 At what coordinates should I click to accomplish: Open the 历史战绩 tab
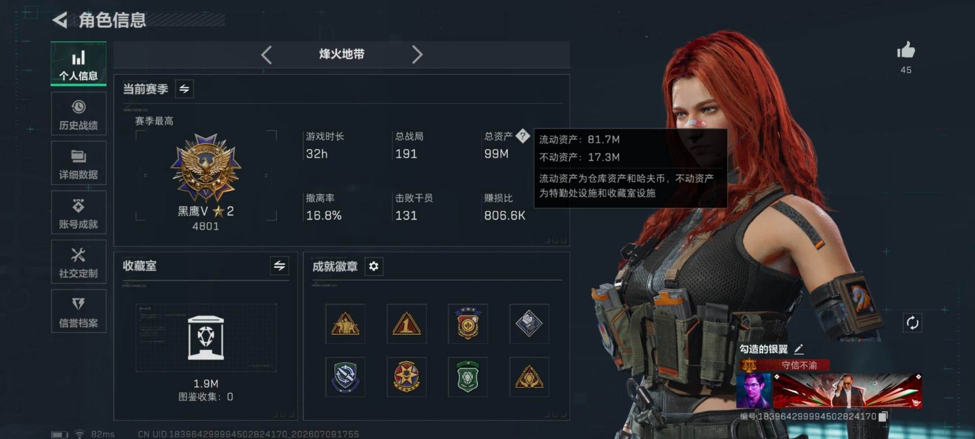click(79, 114)
